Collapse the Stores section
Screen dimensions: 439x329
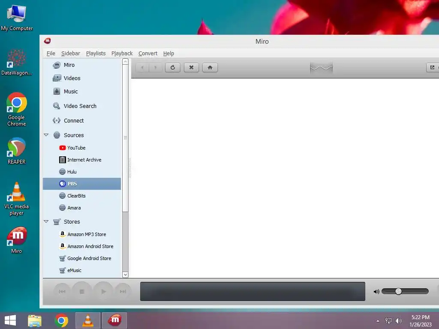46,221
